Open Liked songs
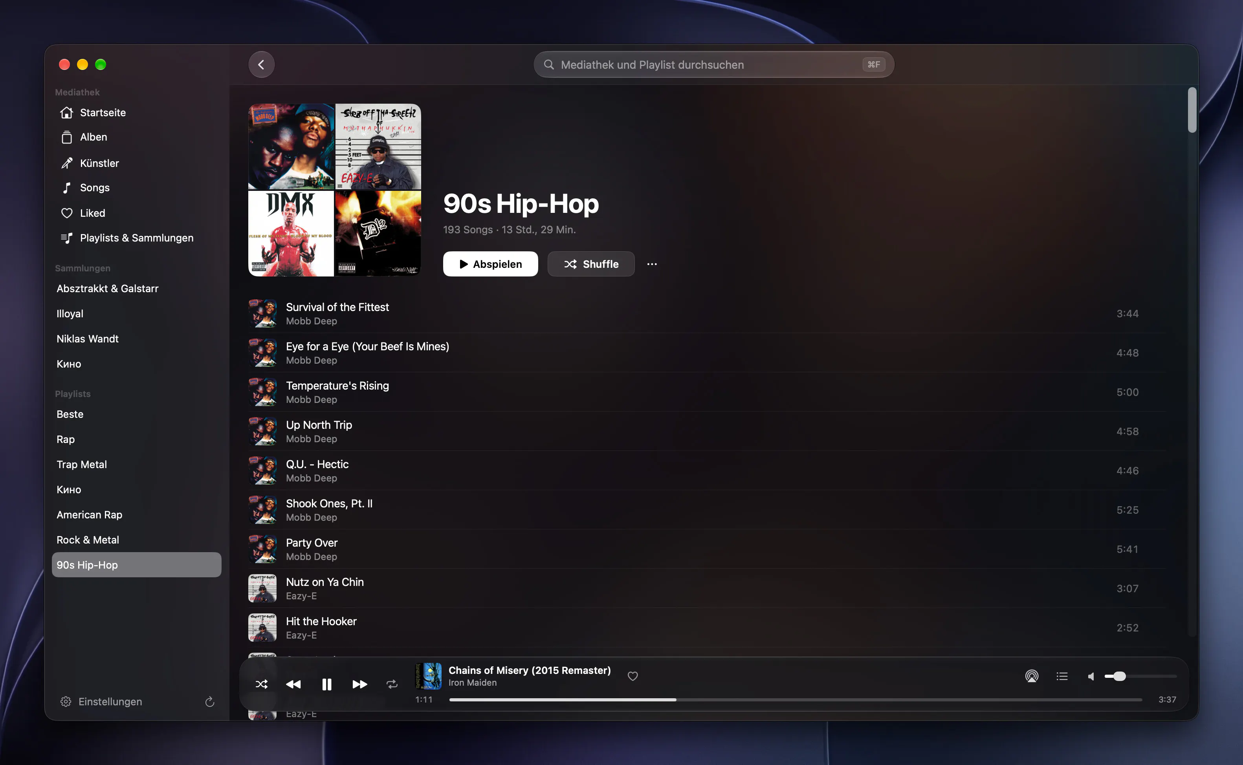 [137, 213]
